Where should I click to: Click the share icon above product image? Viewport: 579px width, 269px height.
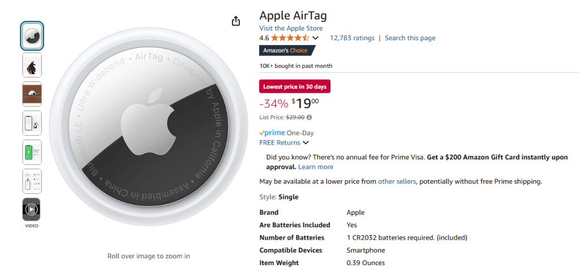pos(236,21)
